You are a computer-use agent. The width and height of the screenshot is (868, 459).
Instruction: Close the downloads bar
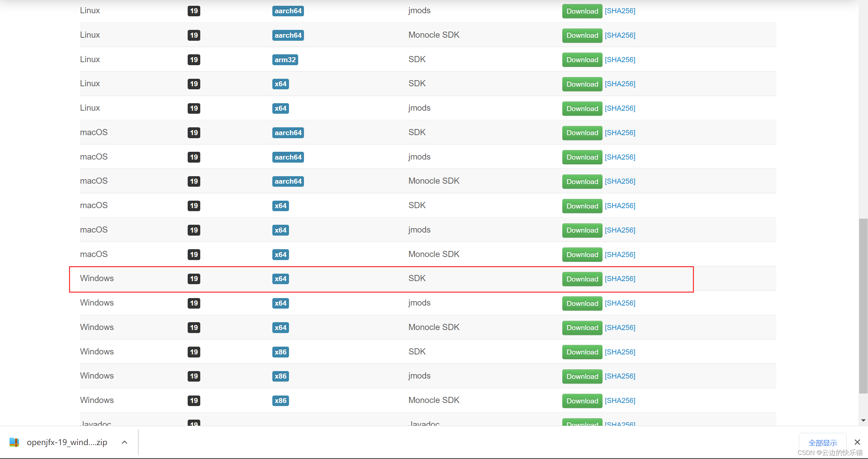pos(857,442)
